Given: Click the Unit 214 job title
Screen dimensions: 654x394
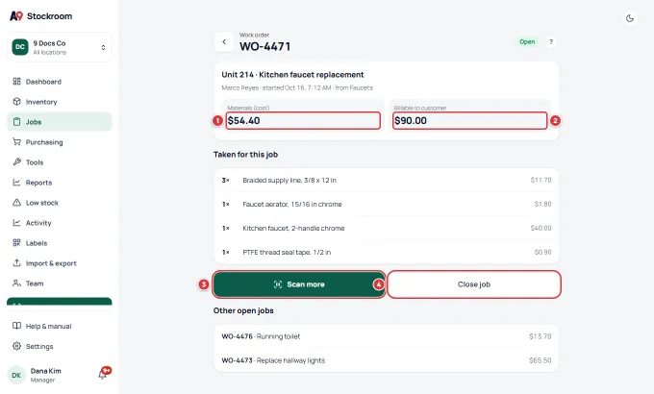Looking at the screenshot, I should pyautogui.click(x=292, y=75).
